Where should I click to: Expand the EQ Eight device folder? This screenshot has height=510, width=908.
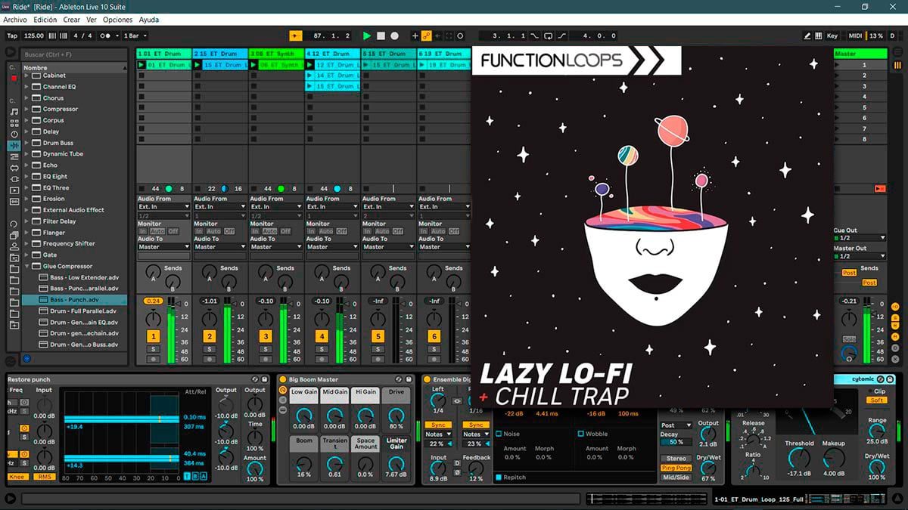tap(27, 176)
